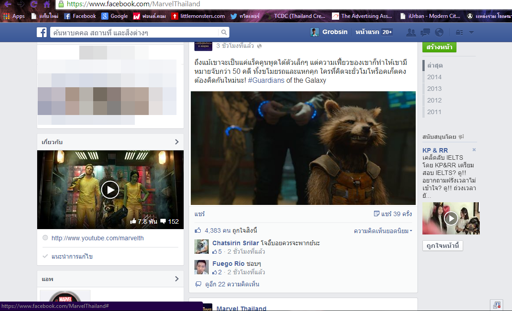Click the 2 likes count on Fuego's comment
The height and width of the screenshot is (311, 512).
click(217, 272)
